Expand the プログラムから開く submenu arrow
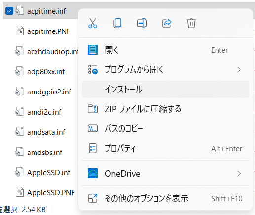This screenshot has height=215, width=255. [239, 70]
